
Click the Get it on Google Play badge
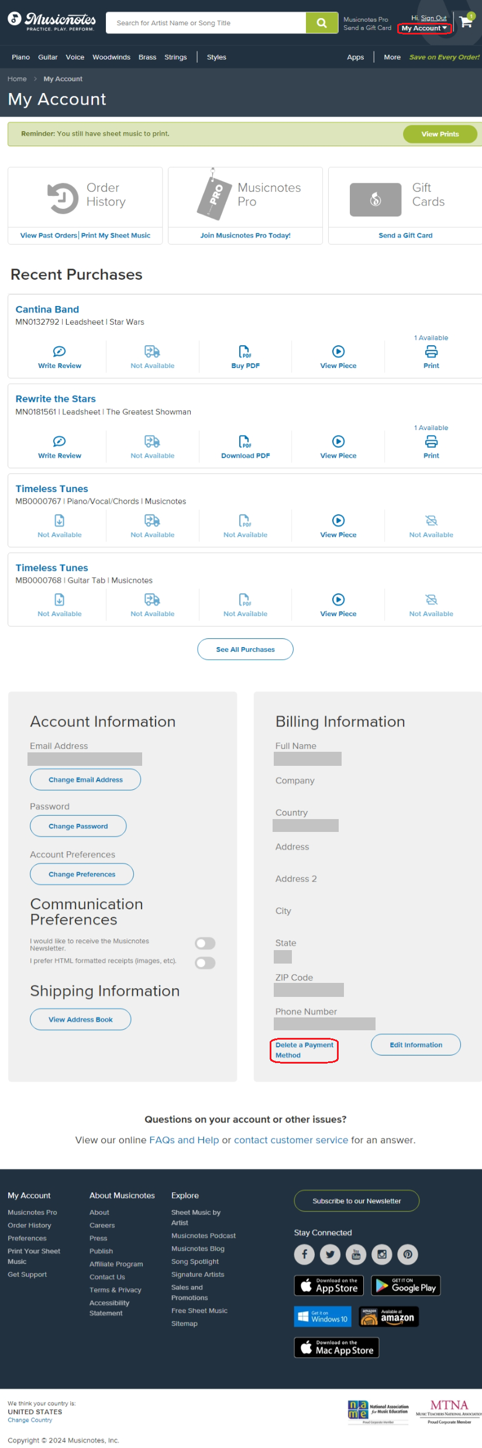coord(406,1285)
